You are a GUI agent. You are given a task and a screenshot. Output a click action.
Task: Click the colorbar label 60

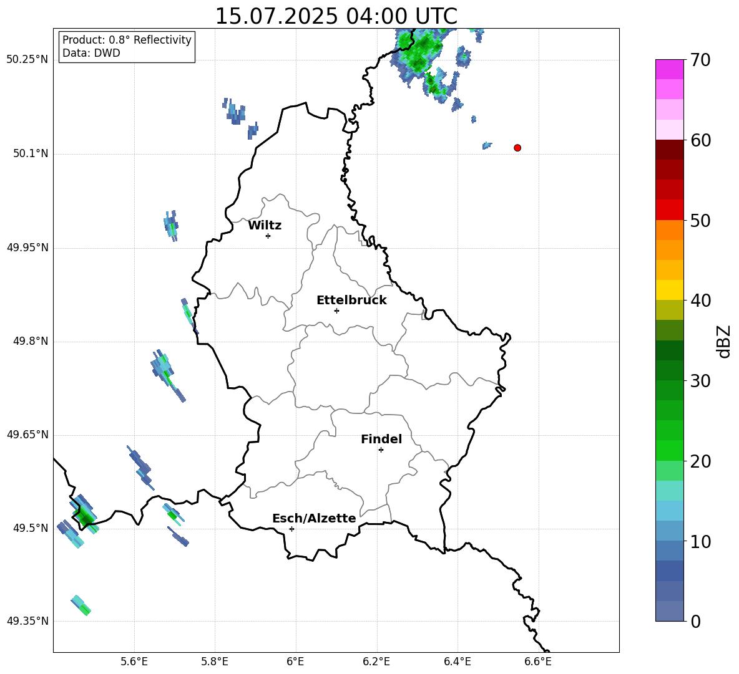[700, 140]
